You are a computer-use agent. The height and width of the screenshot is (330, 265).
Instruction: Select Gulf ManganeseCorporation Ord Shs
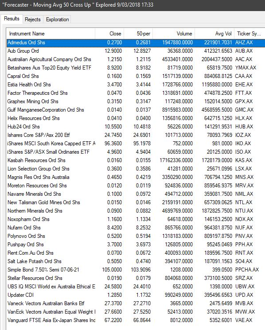coord(136,110)
